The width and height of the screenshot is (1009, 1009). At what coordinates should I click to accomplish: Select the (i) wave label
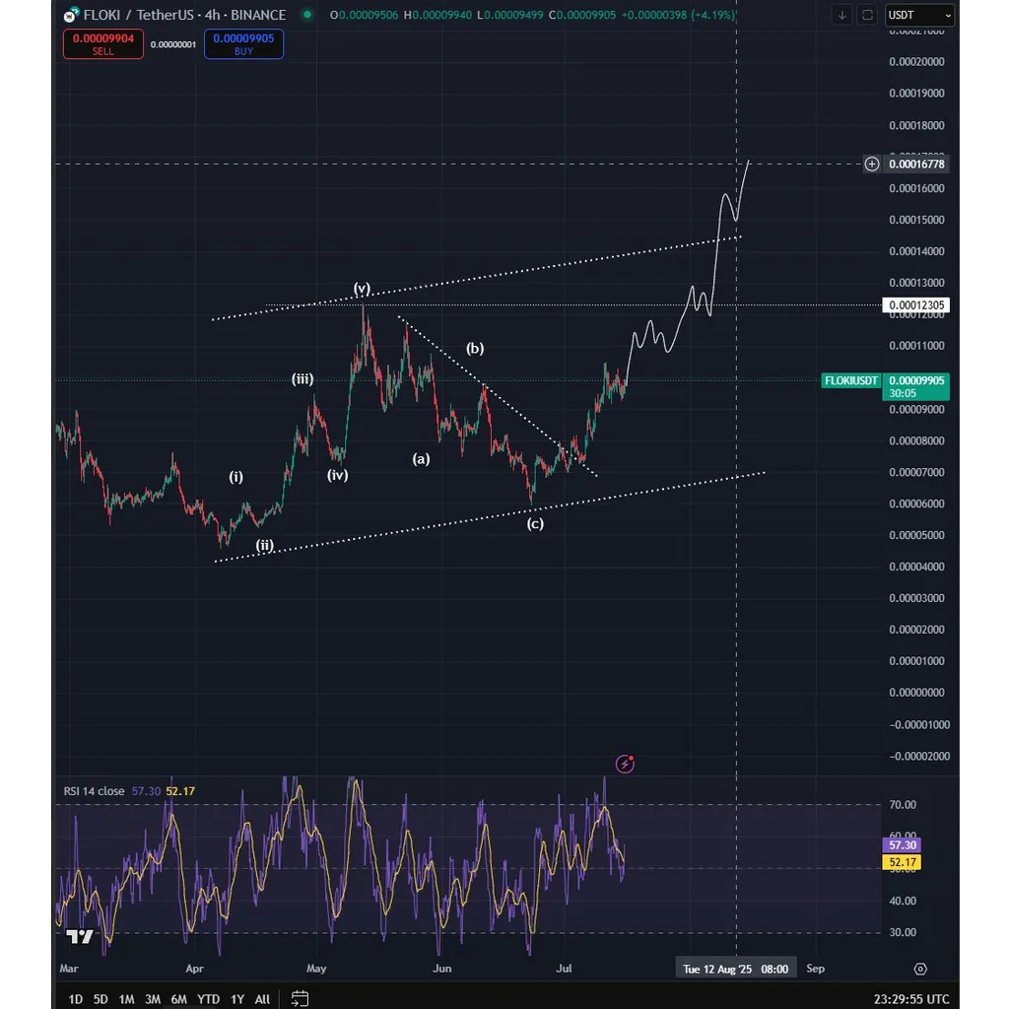coord(236,477)
